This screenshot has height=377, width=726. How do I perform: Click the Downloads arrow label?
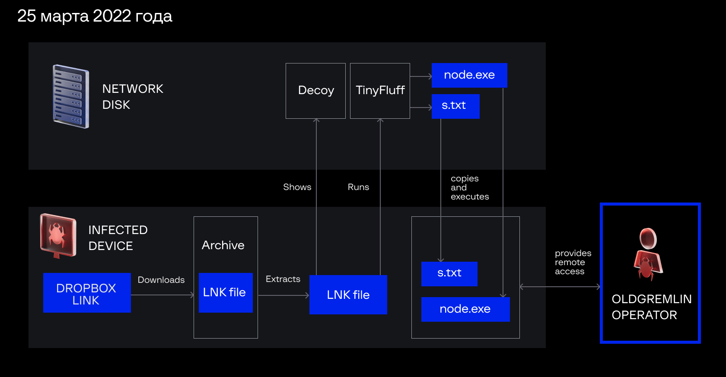point(161,280)
